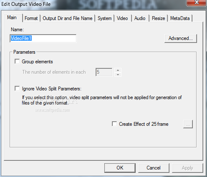
Task: Open the Format tab
Action: click(31, 18)
